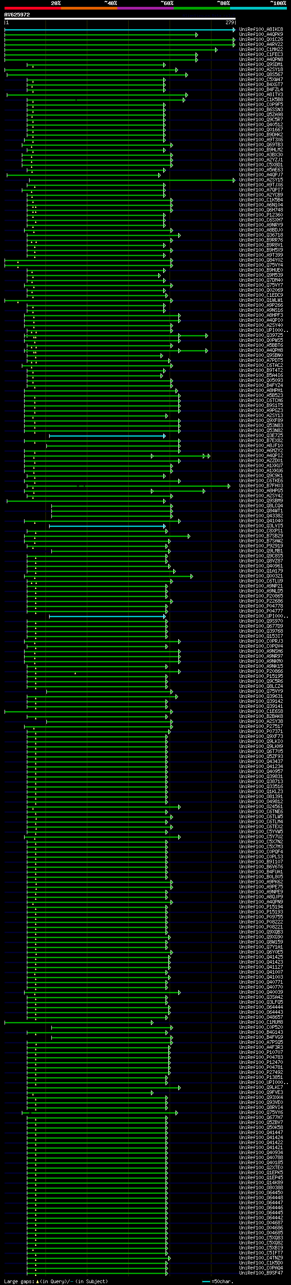Screen dimensions: 291x1285
Task: Select the UniRef100_C5XW47 label
Action: pos(261,80)
